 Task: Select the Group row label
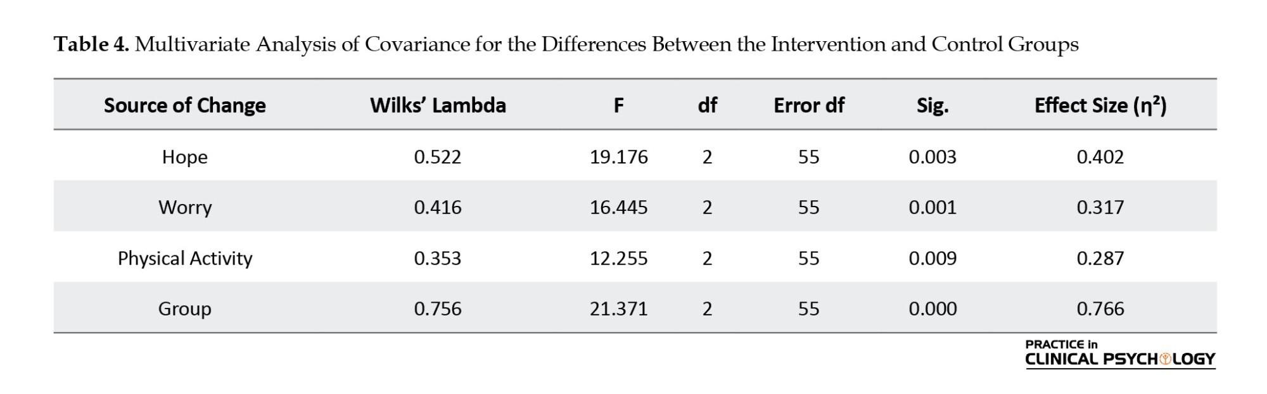[x=184, y=309]
